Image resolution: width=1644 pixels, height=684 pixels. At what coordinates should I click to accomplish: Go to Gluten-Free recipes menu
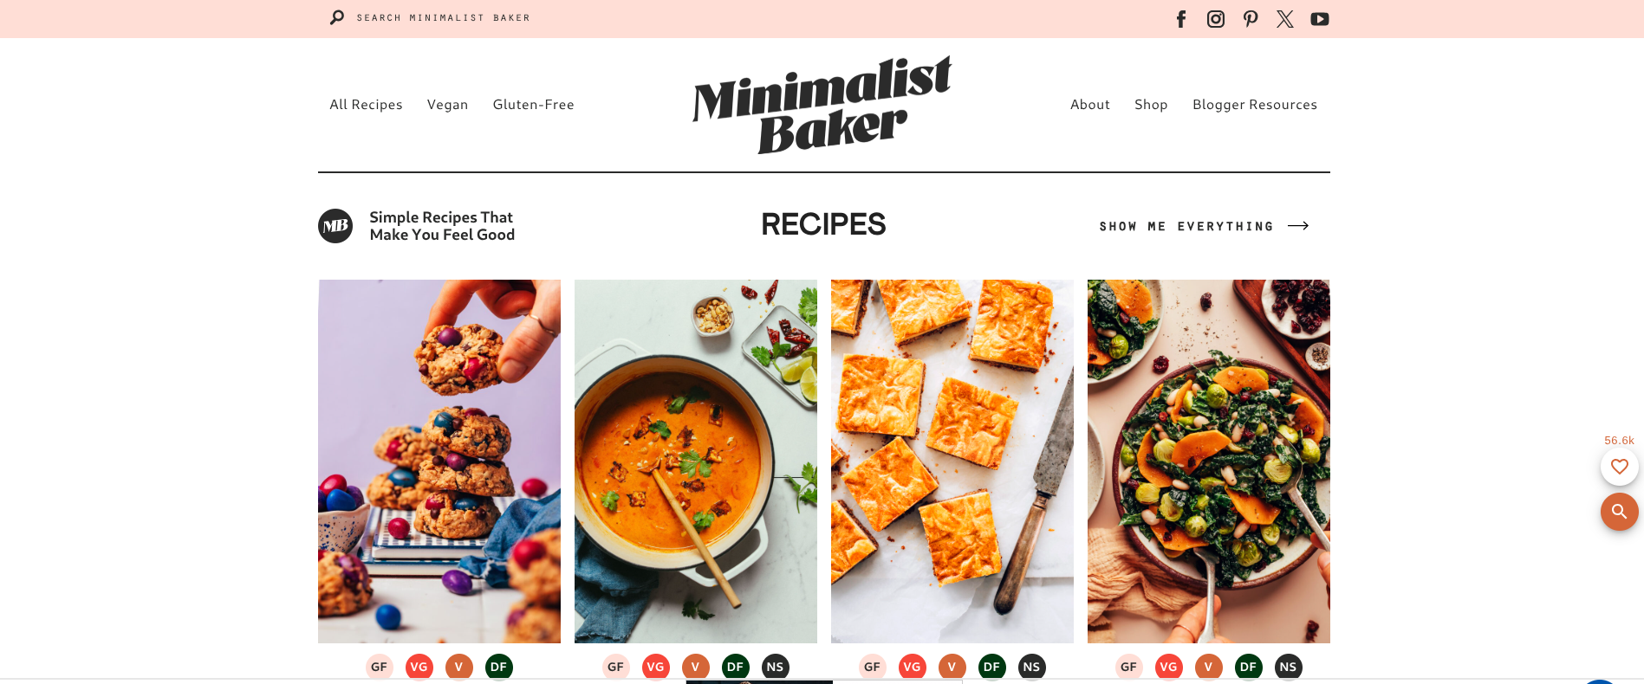tap(533, 105)
